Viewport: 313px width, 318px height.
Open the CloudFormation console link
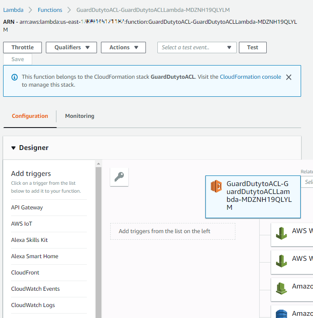(250, 77)
